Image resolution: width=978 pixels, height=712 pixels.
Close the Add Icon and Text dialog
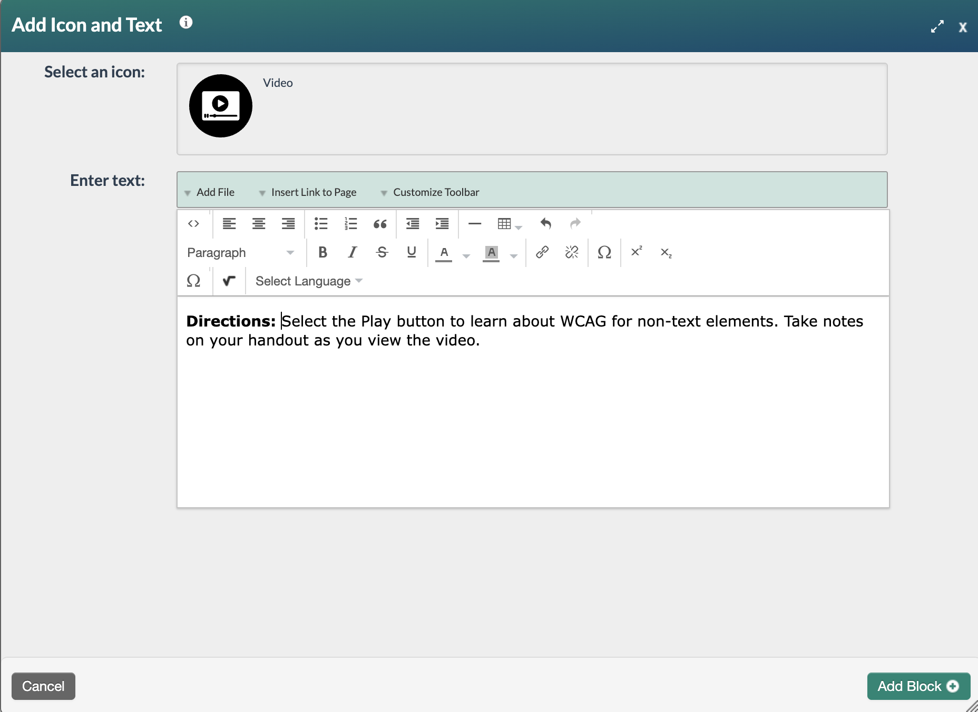point(963,27)
